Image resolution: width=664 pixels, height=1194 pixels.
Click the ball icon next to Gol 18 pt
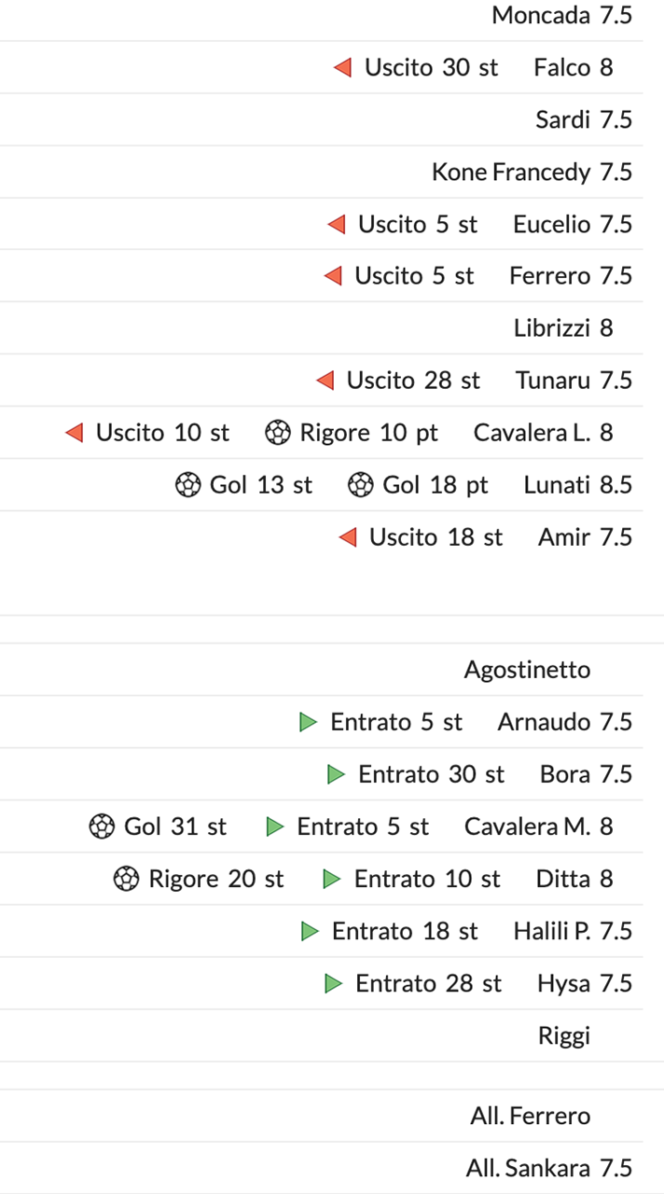(360, 485)
